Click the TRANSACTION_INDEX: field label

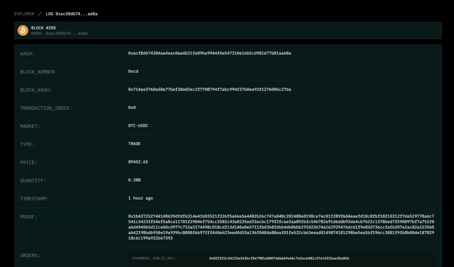[46, 108]
